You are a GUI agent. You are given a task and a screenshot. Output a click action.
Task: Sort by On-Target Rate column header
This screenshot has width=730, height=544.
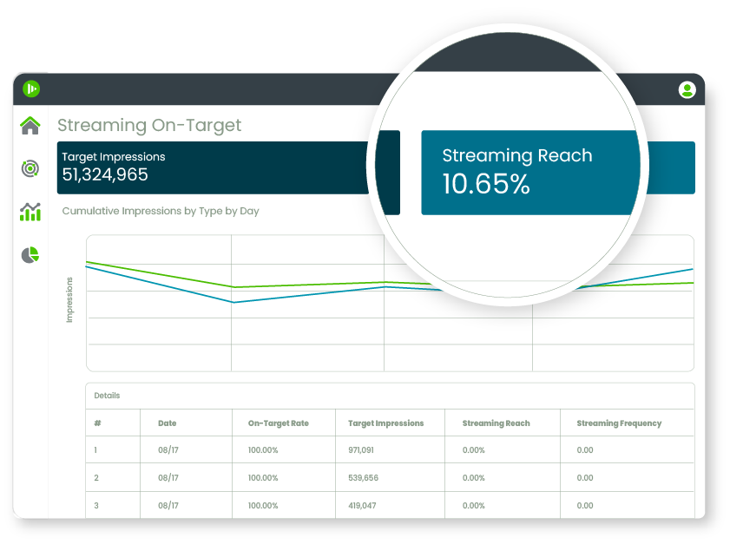click(x=278, y=423)
